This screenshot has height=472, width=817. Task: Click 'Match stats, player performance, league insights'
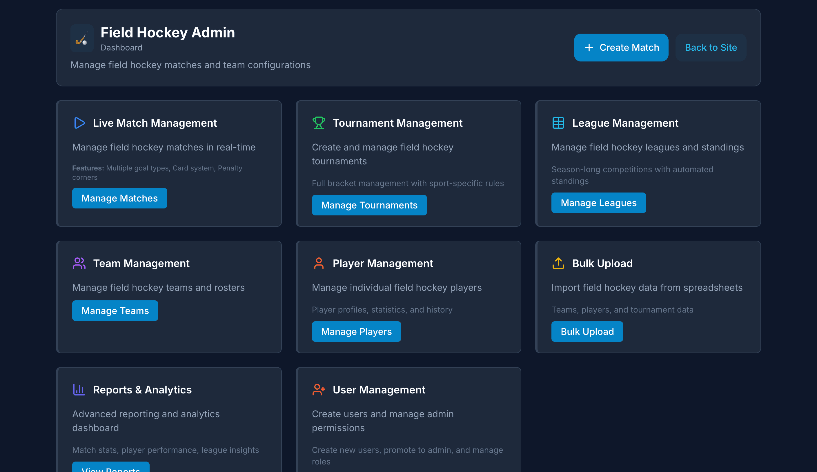pos(166,450)
